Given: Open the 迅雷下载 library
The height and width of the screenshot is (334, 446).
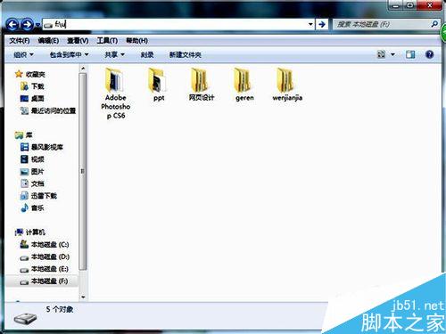Looking at the screenshot, I should 38,196.
